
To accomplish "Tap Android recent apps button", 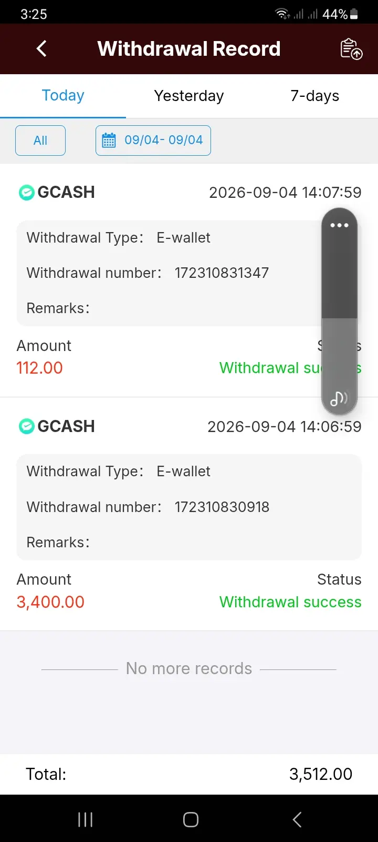I will click(85, 819).
